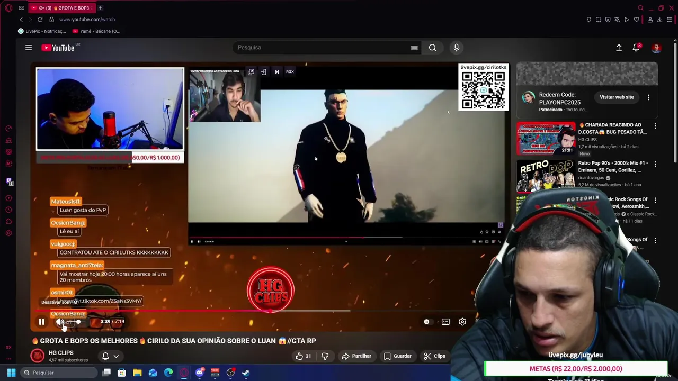This screenshot has width=678, height=381.
Task: Open the Windows Start menu
Action: [x=11, y=373]
